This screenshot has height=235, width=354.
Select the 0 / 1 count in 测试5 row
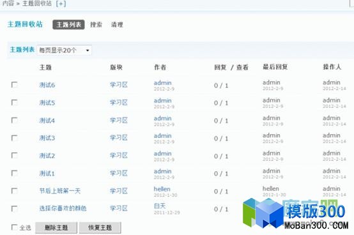click(x=221, y=103)
